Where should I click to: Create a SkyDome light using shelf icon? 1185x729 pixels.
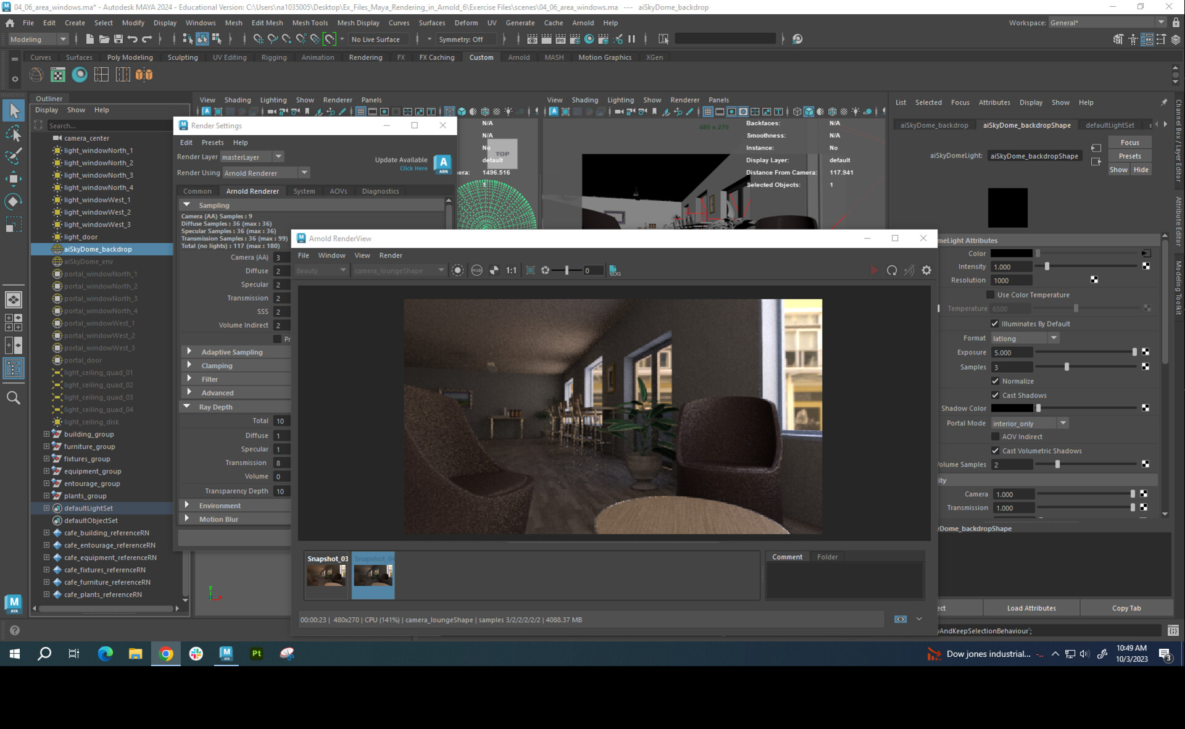[x=36, y=74]
